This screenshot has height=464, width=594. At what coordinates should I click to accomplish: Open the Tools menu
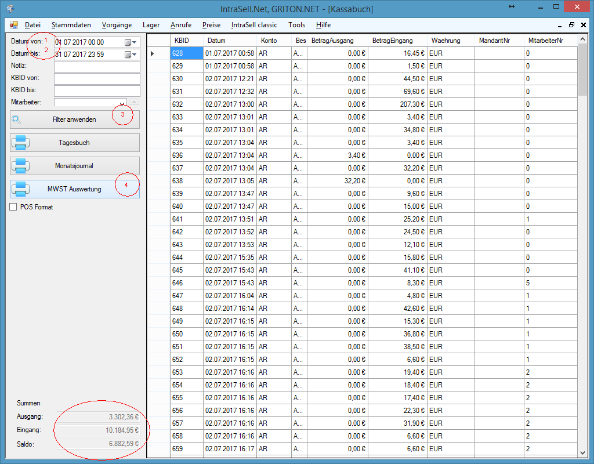[x=296, y=25]
